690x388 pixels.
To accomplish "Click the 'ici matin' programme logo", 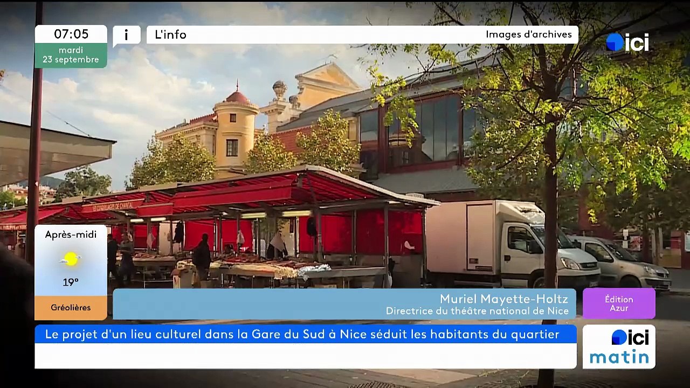I will 619,347.
